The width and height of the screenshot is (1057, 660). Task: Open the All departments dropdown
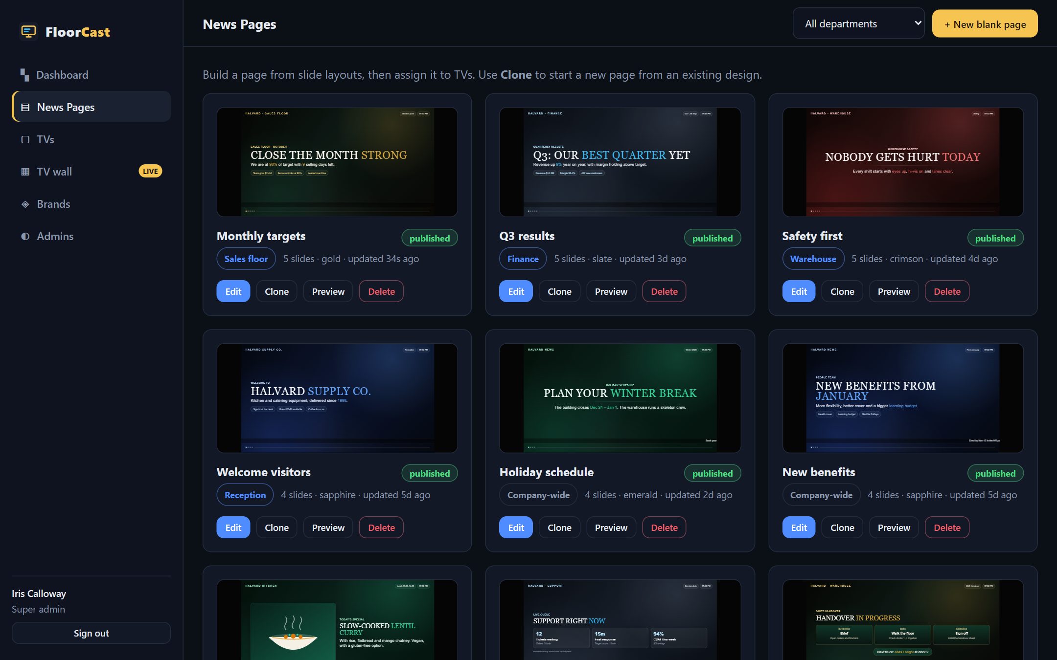(858, 23)
